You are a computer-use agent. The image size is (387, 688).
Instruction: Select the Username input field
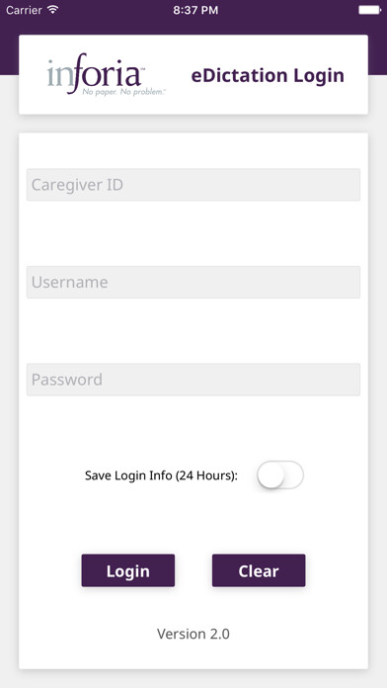pos(193,282)
